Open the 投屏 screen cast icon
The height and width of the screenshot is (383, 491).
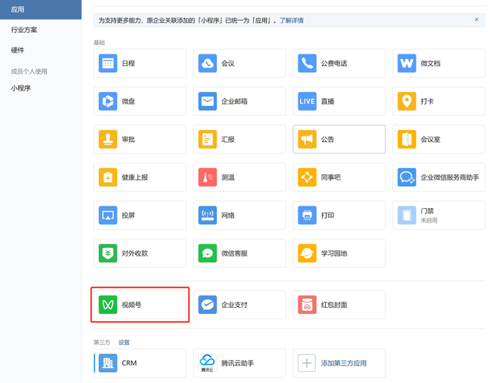[107, 215]
